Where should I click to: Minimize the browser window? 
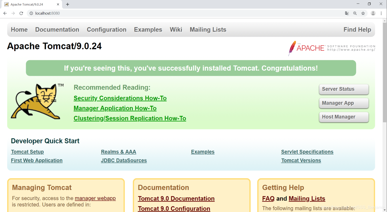click(358, 4)
